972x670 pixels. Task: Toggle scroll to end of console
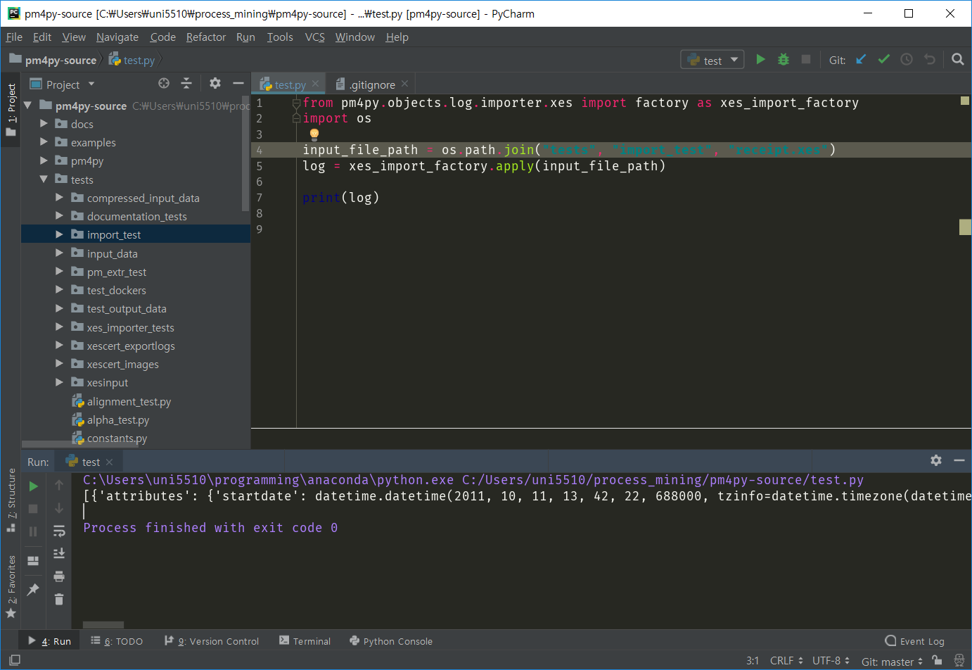(x=59, y=554)
